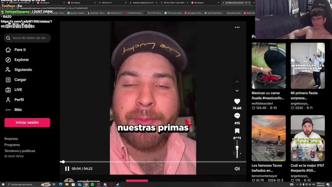
Task: Switch the ESP input language indicator
Action: click(314, 184)
